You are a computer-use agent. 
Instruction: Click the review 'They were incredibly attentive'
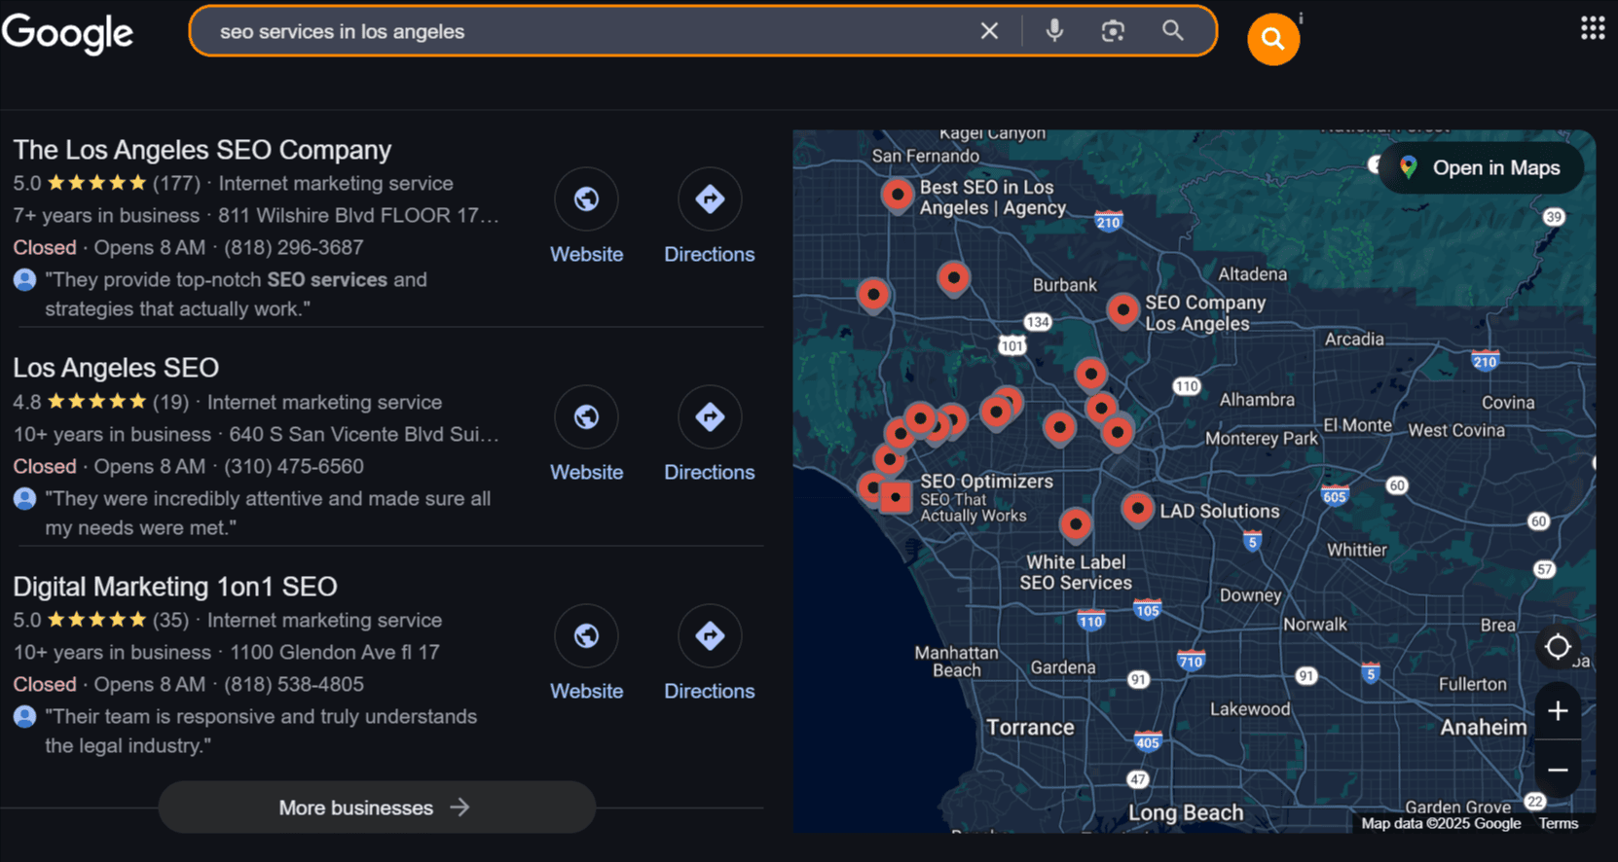click(268, 513)
